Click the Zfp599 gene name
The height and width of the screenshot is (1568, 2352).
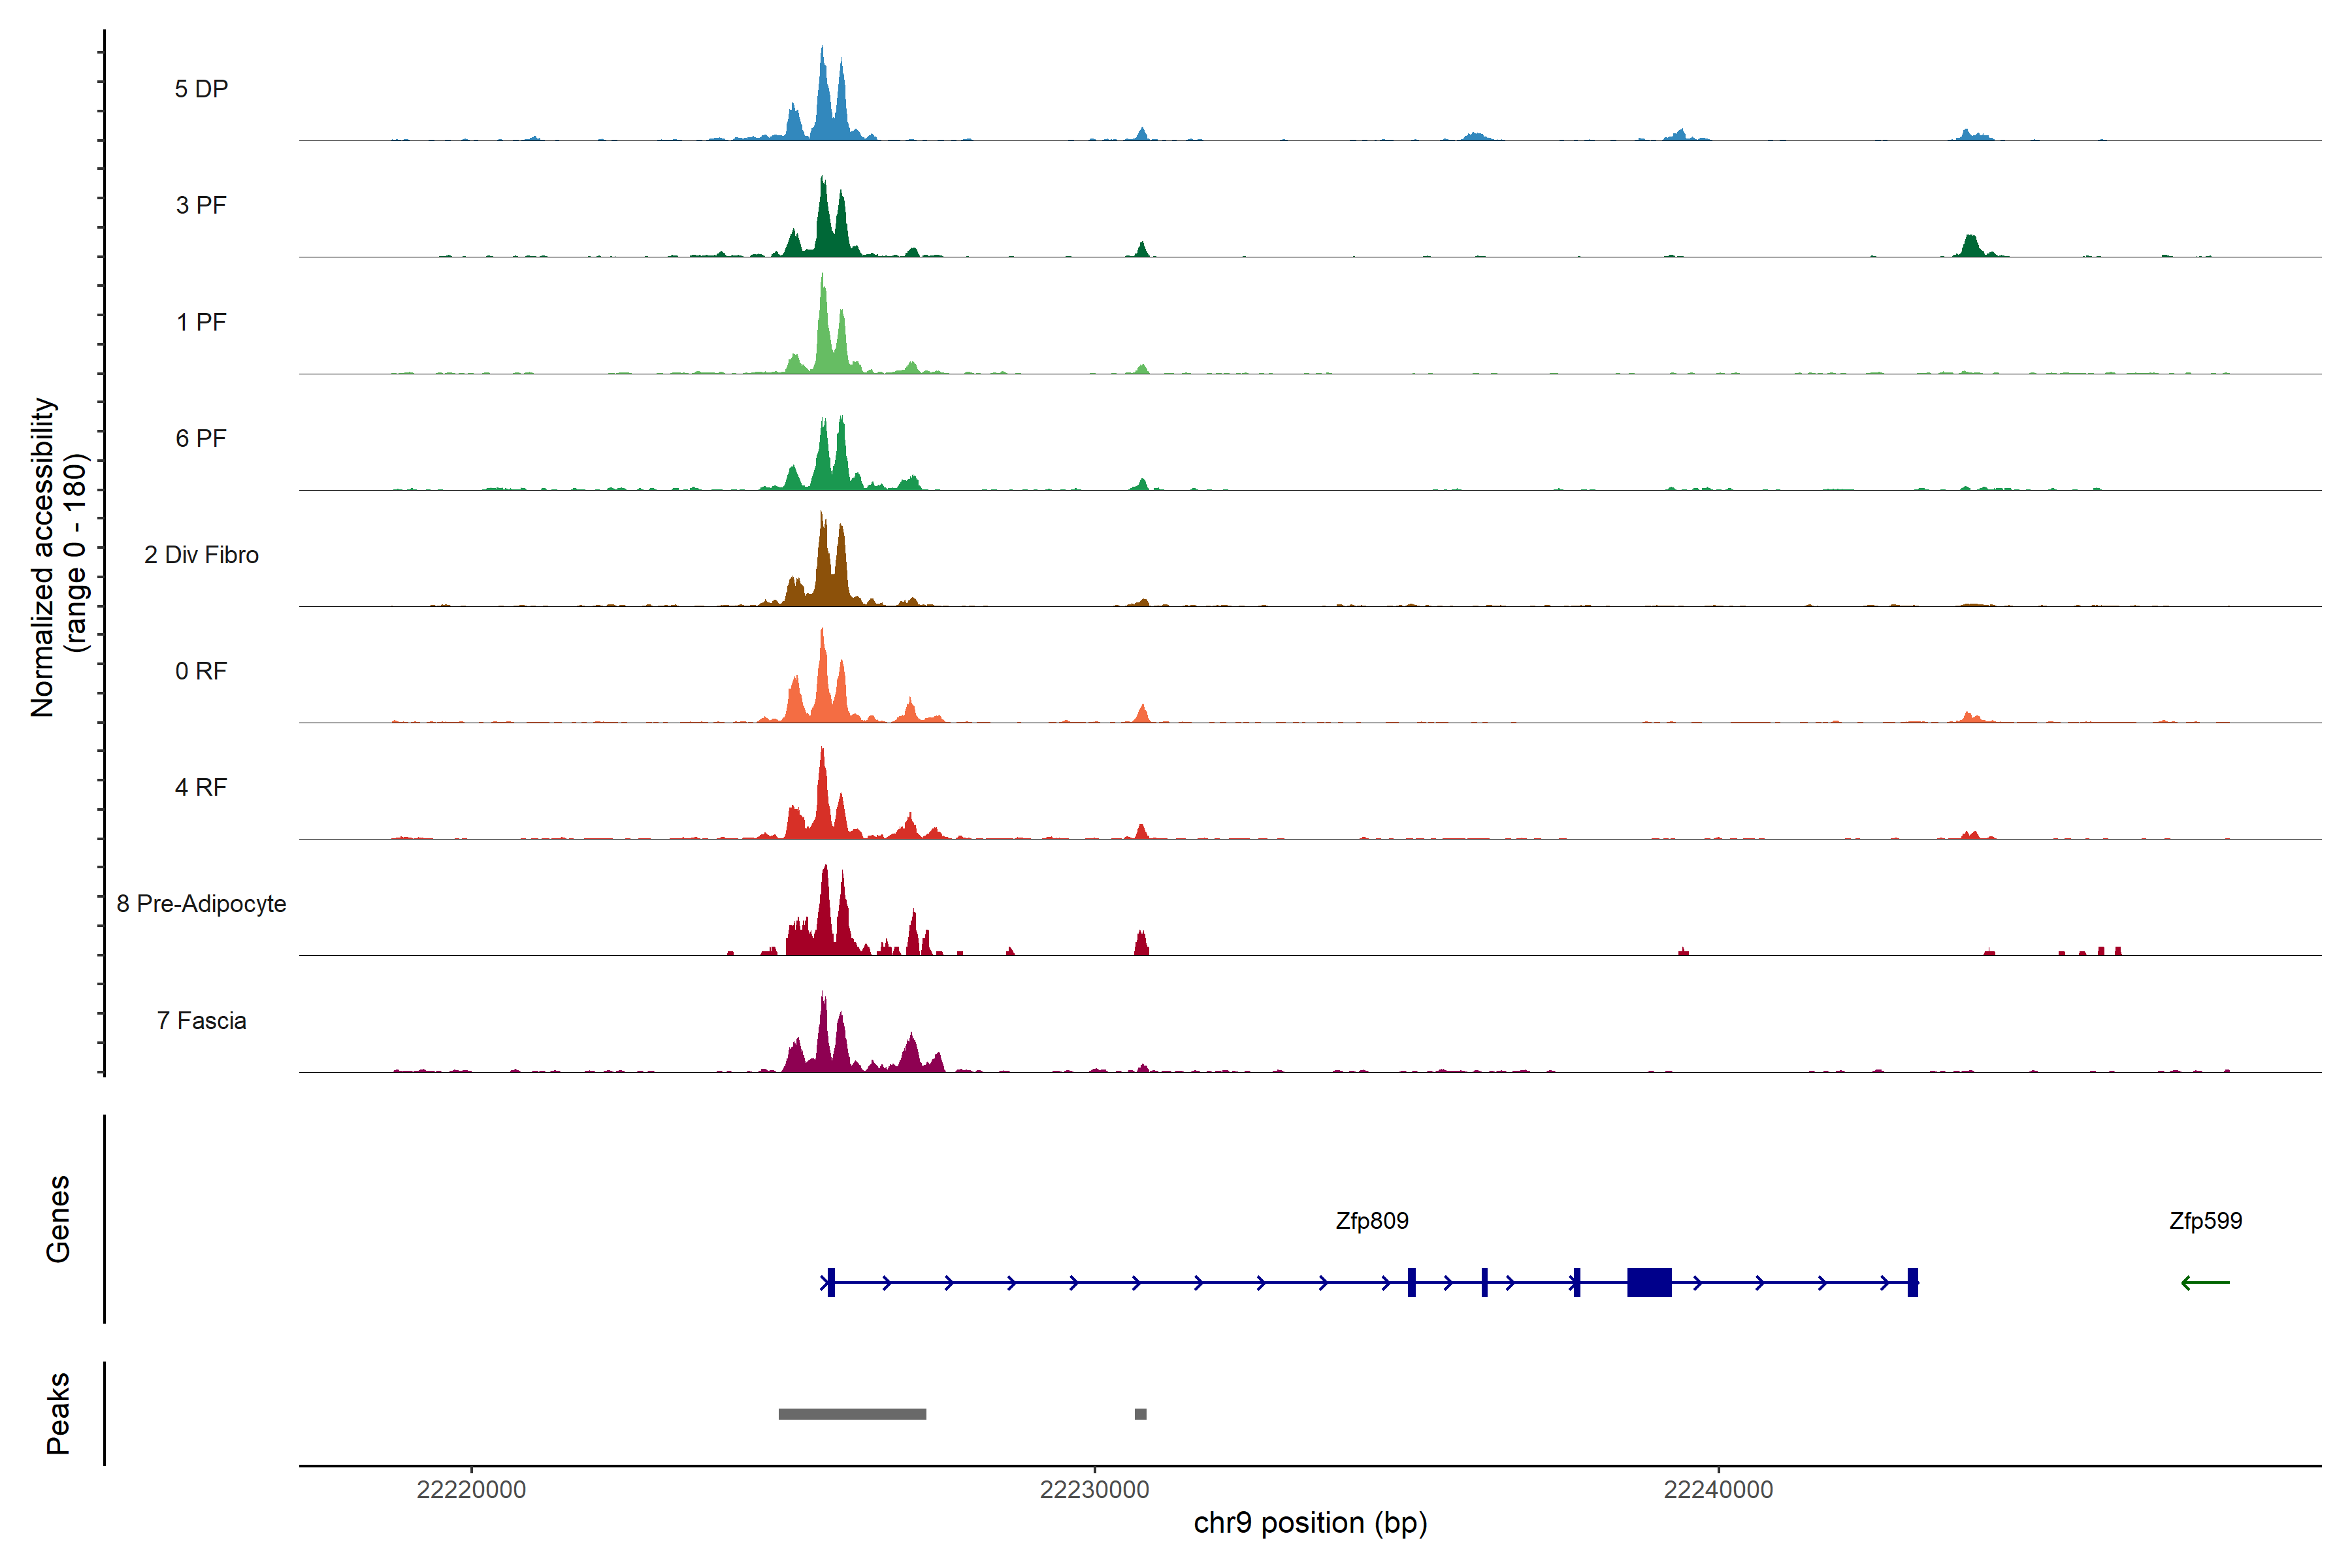2205,1220
